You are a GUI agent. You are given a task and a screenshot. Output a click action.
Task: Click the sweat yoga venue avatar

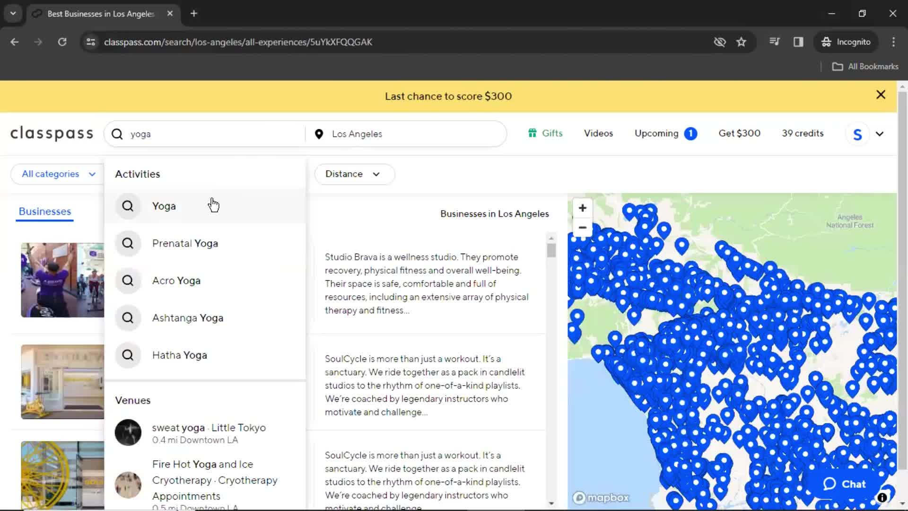pos(128,432)
